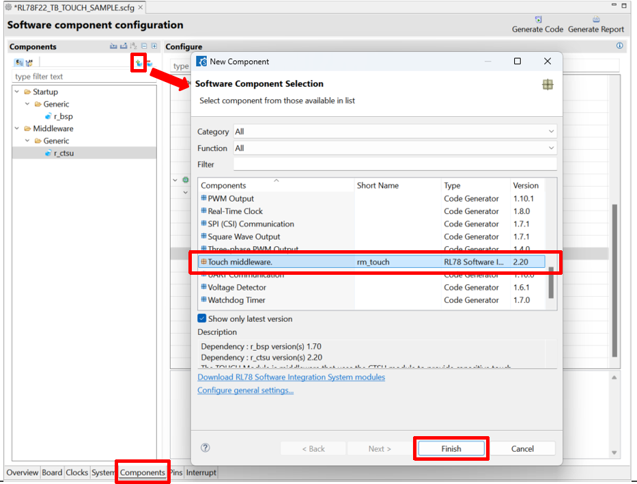Open the Function dropdown
The image size is (637, 484).
[x=395, y=148]
